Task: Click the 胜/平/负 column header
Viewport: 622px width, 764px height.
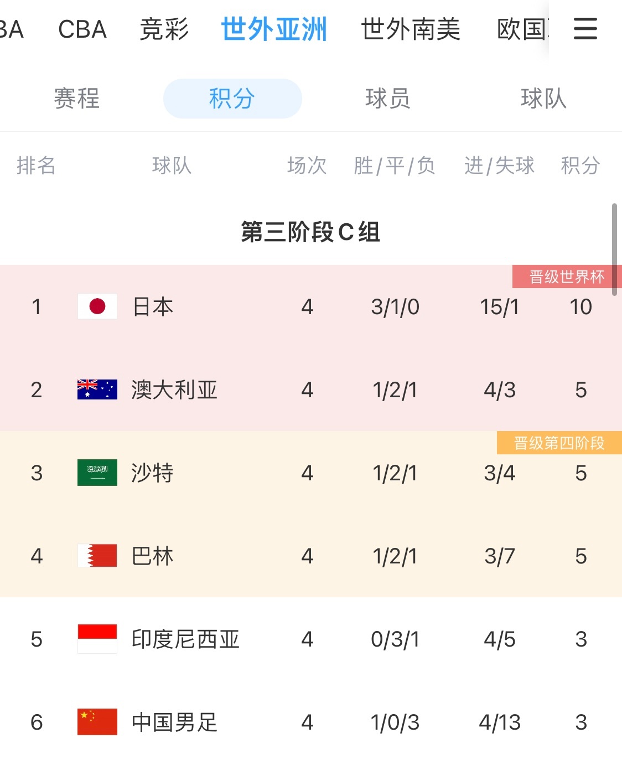Action: pos(393,166)
